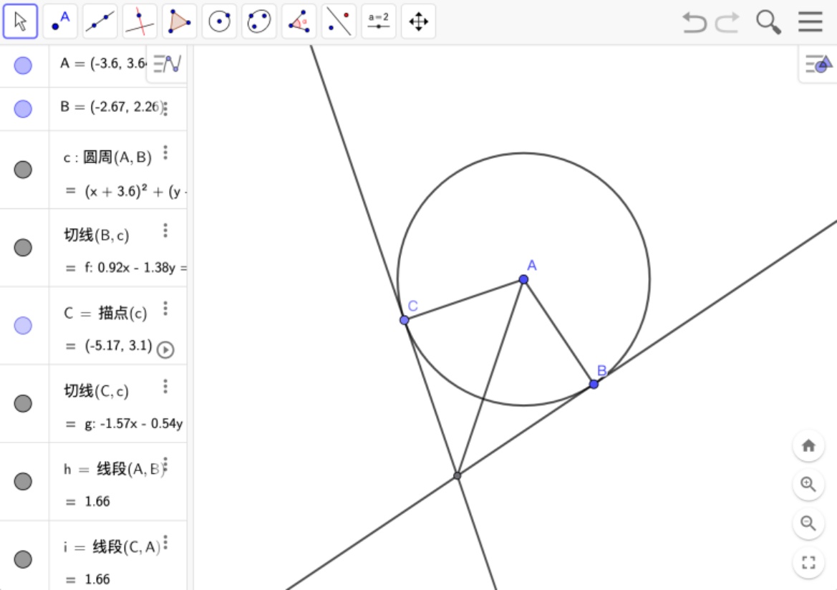This screenshot has height=590, width=837.
Task: Select the Reflect about line tool
Action: click(339, 22)
